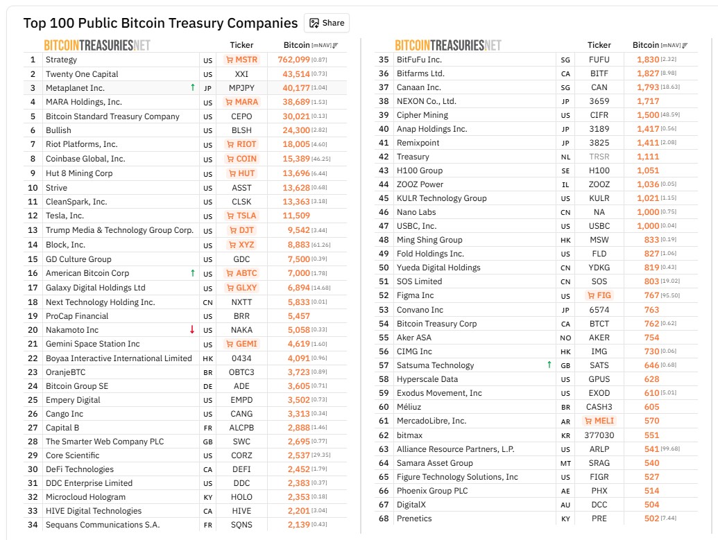Viewport: 718px width, 540px height.
Task: Click the cart icon beside FIG ticker
Action: click(590, 295)
